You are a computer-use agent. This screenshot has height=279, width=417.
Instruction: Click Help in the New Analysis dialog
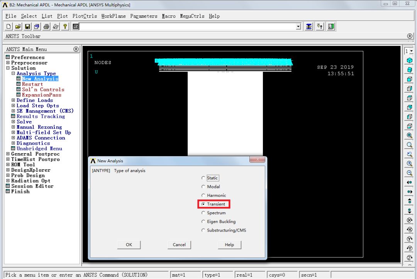pos(229,245)
